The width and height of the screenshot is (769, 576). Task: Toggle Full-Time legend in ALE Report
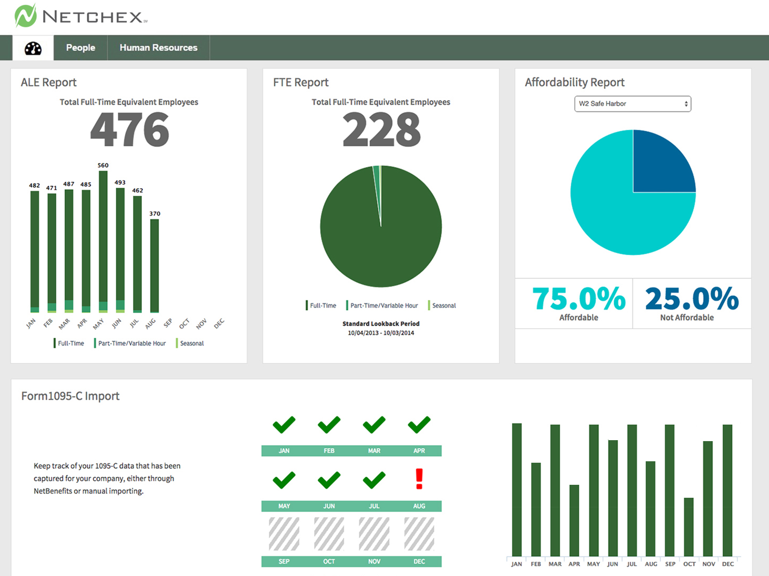(69, 343)
